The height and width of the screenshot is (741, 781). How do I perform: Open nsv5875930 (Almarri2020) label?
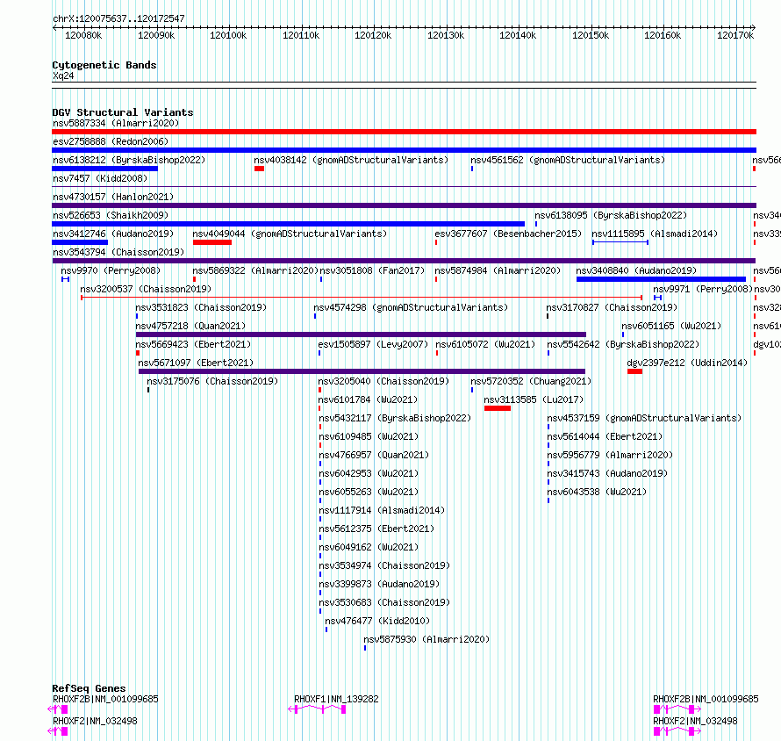click(426, 639)
